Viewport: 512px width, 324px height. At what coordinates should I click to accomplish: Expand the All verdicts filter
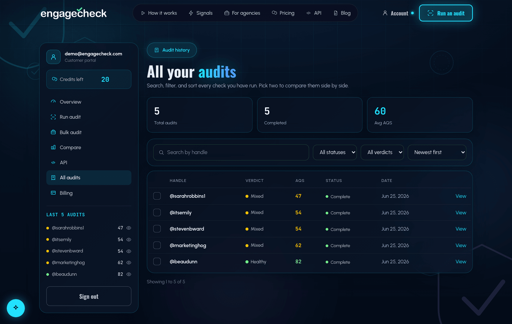point(382,152)
